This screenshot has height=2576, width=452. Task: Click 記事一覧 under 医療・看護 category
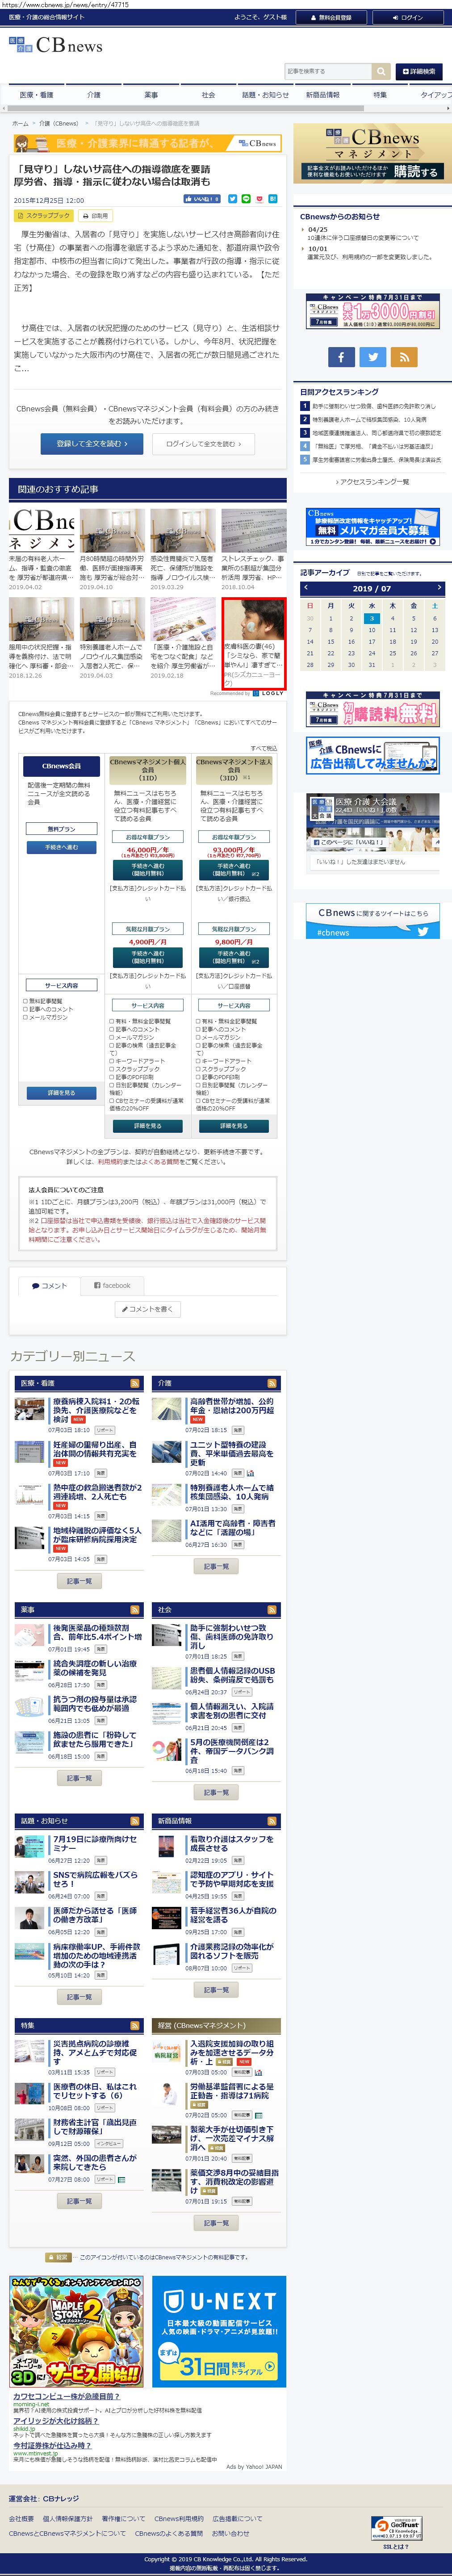point(79,1581)
